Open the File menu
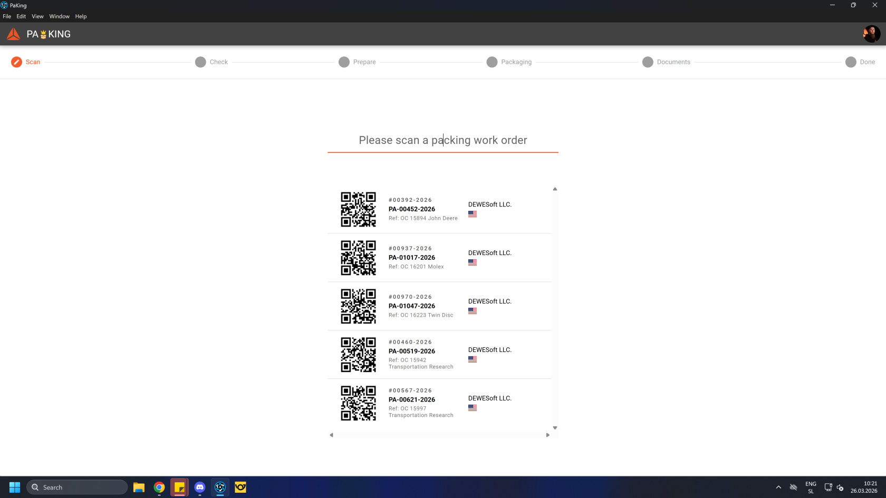Image resolution: width=886 pixels, height=498 pixels. (7, 16)
